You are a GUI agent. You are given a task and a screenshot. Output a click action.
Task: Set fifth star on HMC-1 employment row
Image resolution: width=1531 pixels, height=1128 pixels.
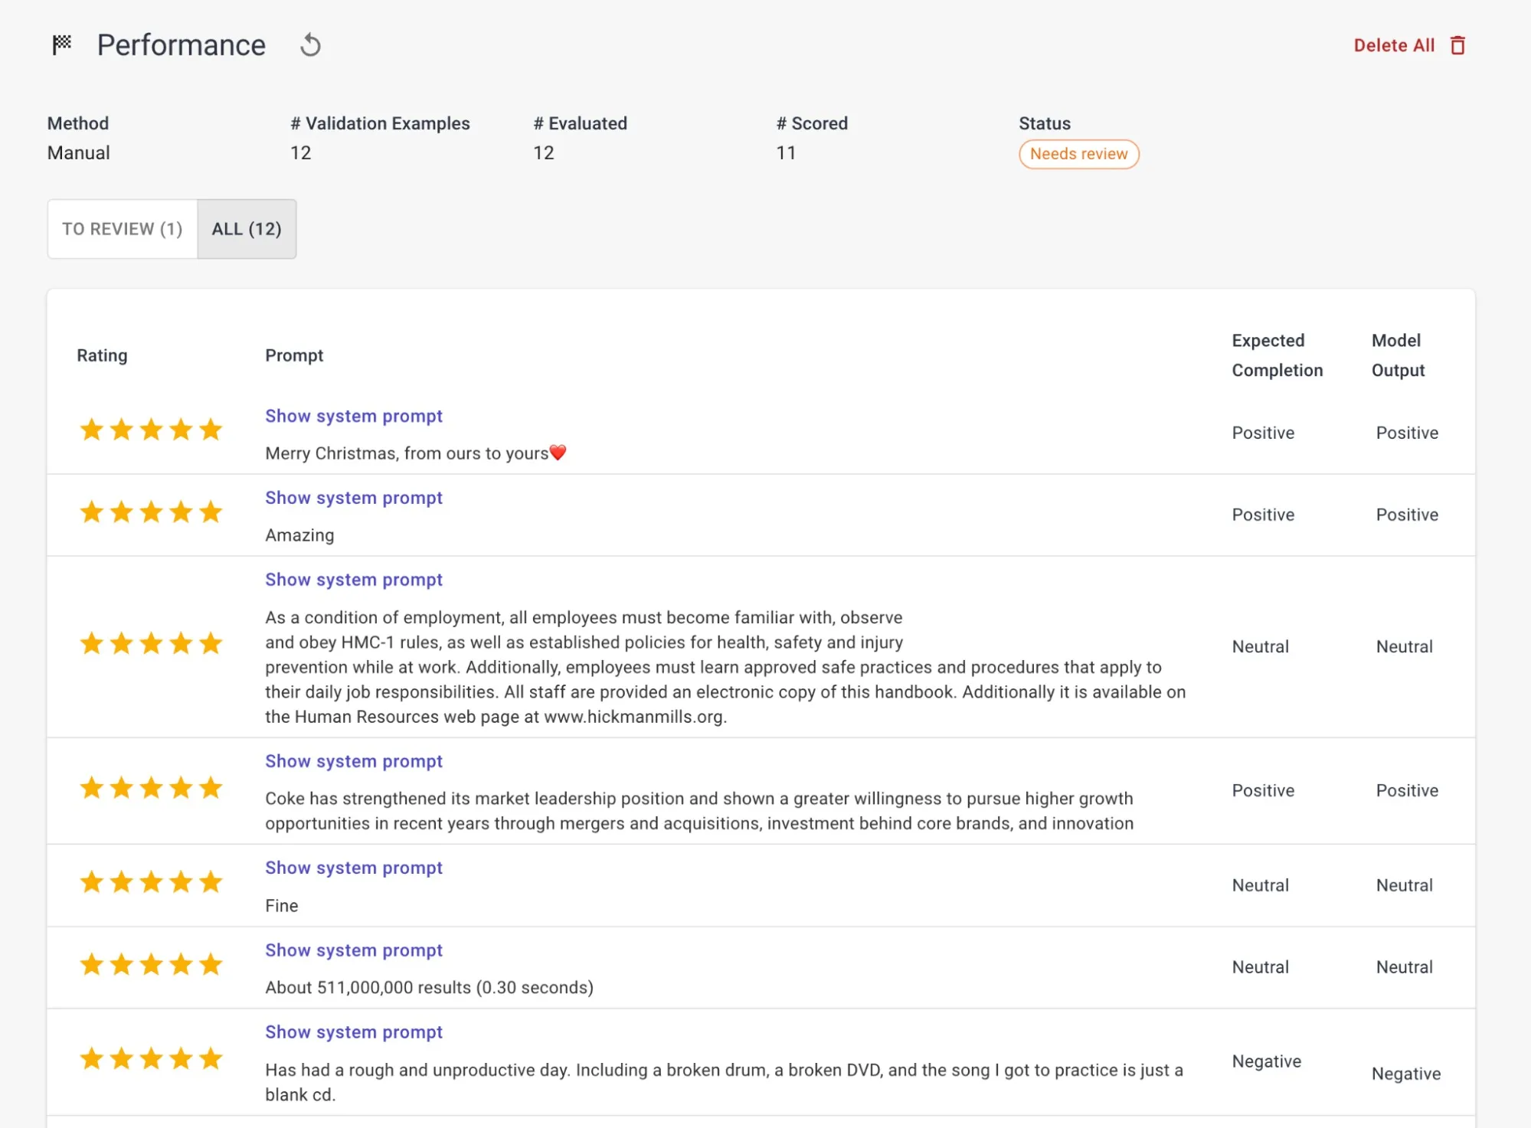click(x=211, y=643)
